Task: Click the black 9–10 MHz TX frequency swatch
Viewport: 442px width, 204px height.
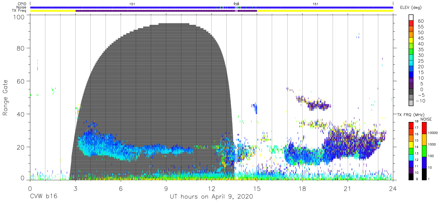Action: 411,176
